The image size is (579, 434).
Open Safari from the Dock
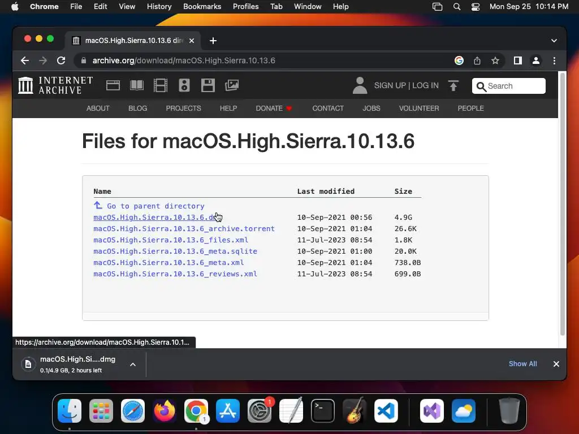point(133,411)
